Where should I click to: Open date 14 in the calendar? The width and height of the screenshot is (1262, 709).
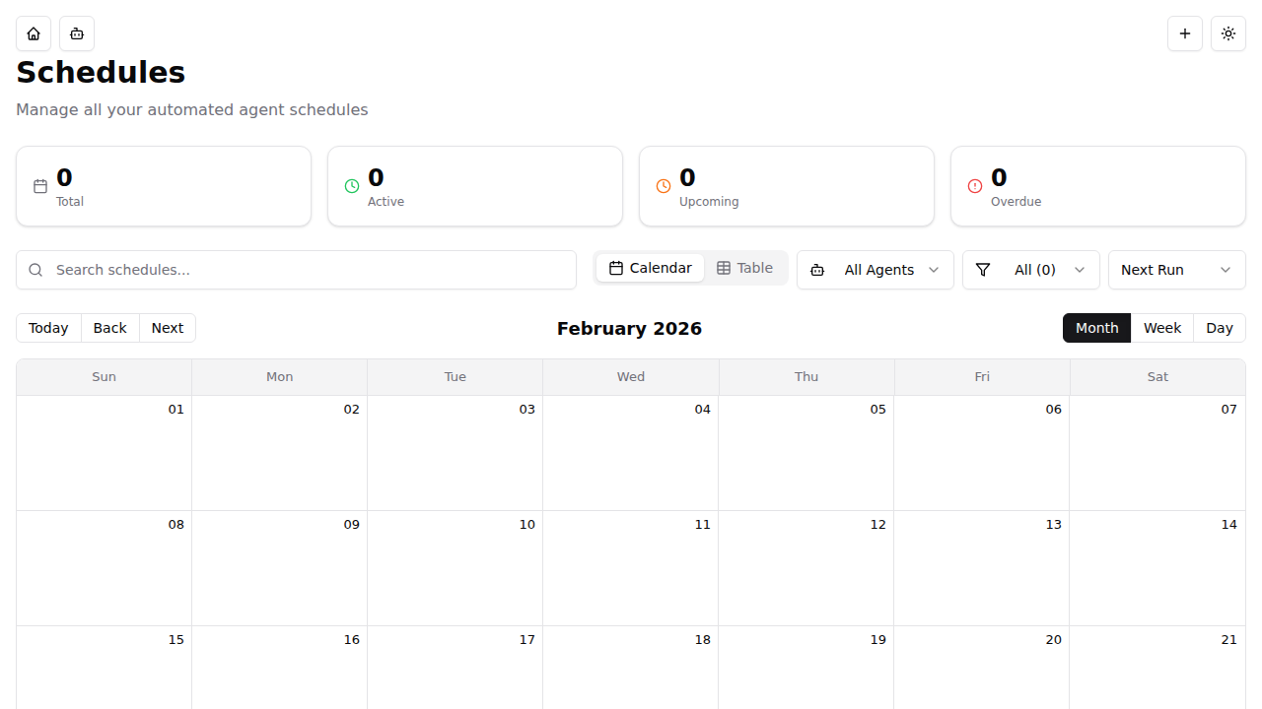pyautogui.click(x=1228, y=524)
